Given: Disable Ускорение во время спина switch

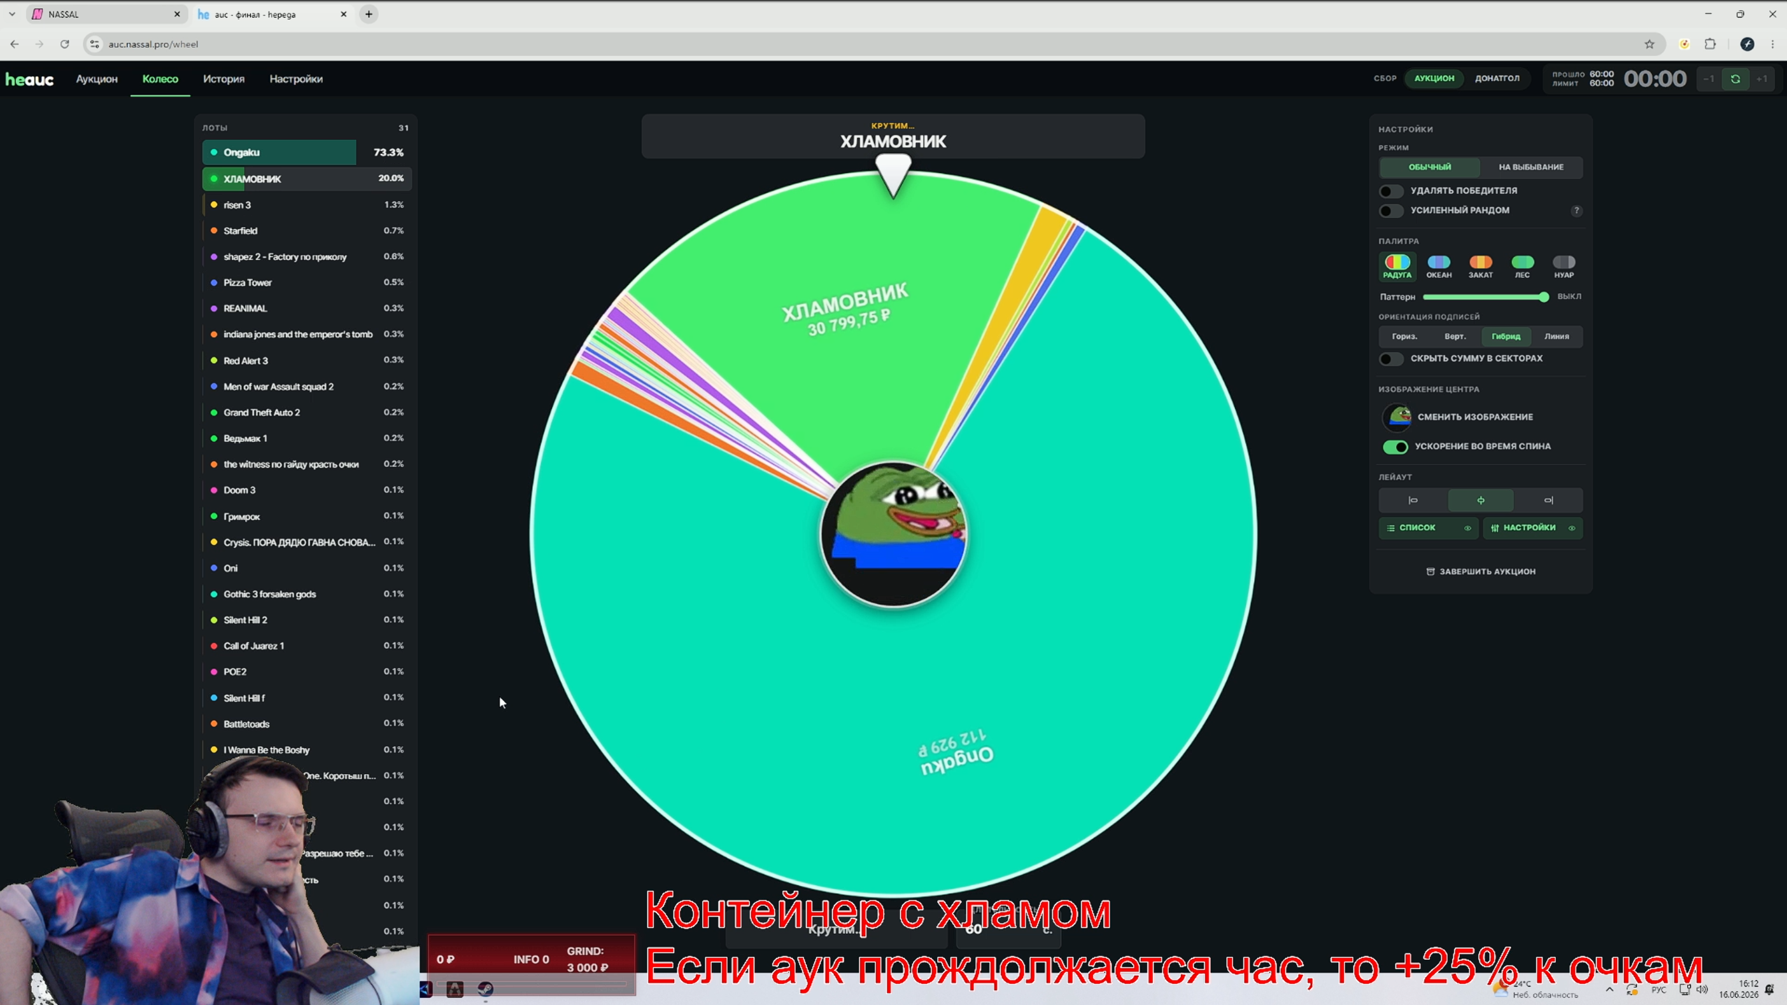Looking at the screenshot, I should (x=1395, y=447).
